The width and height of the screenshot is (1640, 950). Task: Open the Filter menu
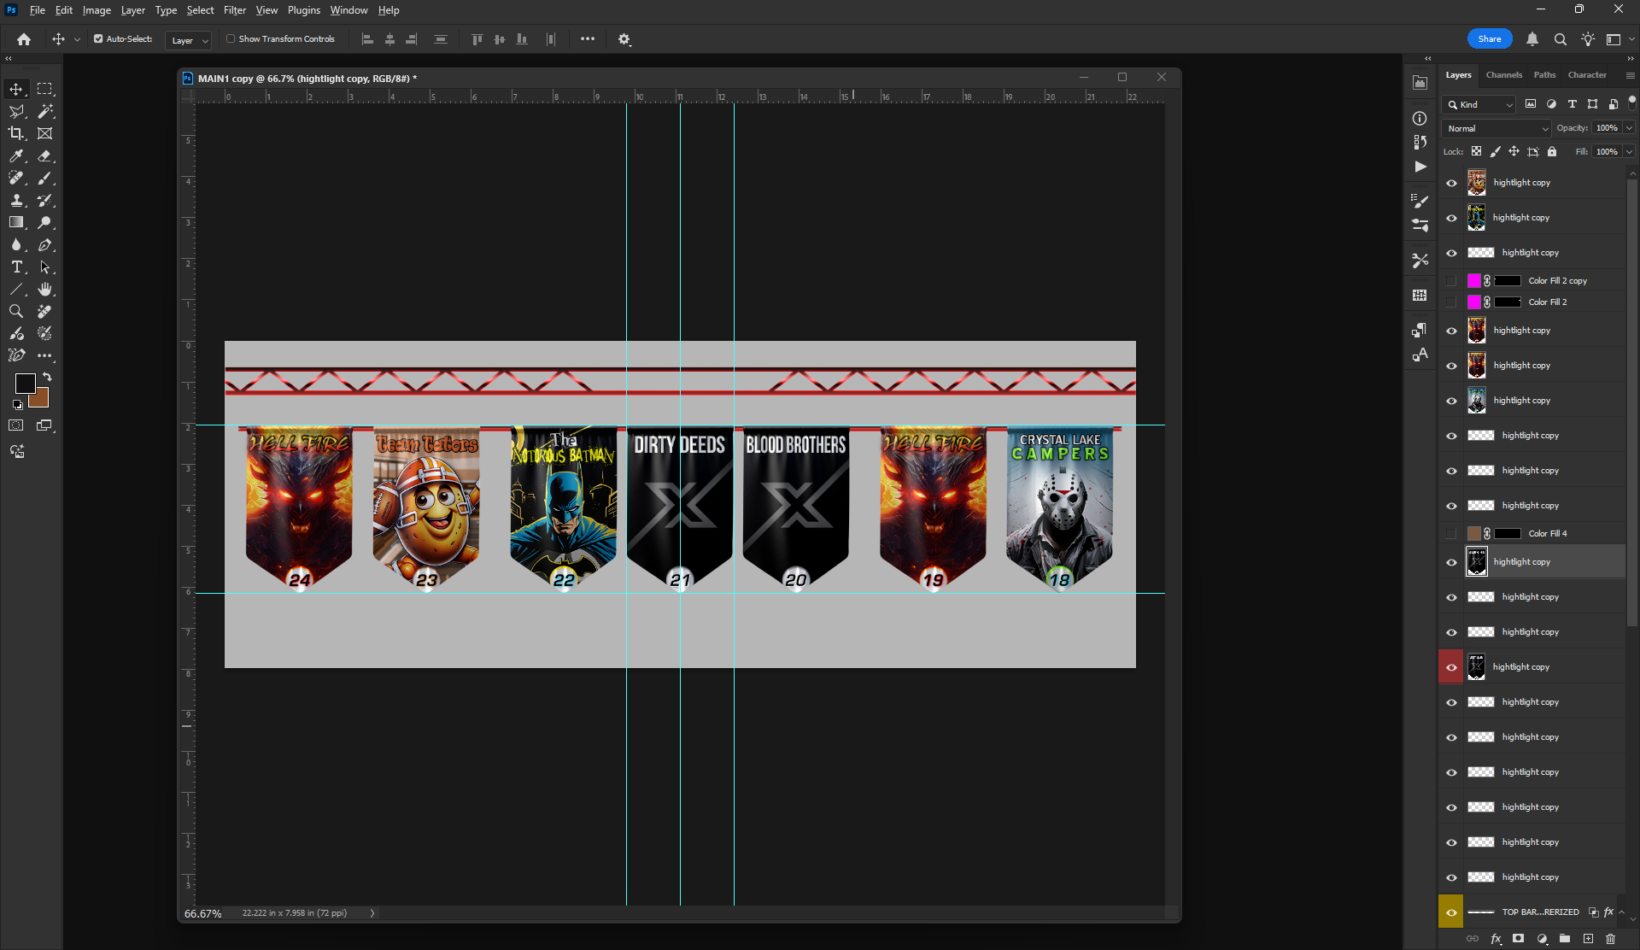[x=235, y=9]
